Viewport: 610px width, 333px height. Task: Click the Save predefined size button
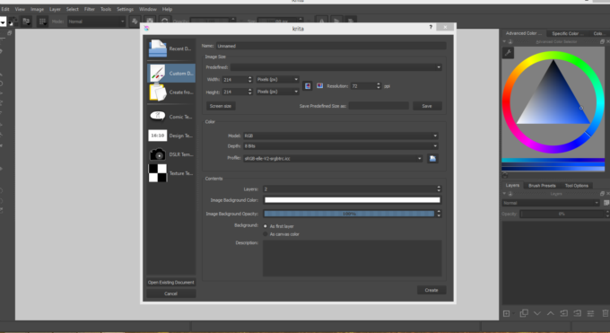click(427, 106)
